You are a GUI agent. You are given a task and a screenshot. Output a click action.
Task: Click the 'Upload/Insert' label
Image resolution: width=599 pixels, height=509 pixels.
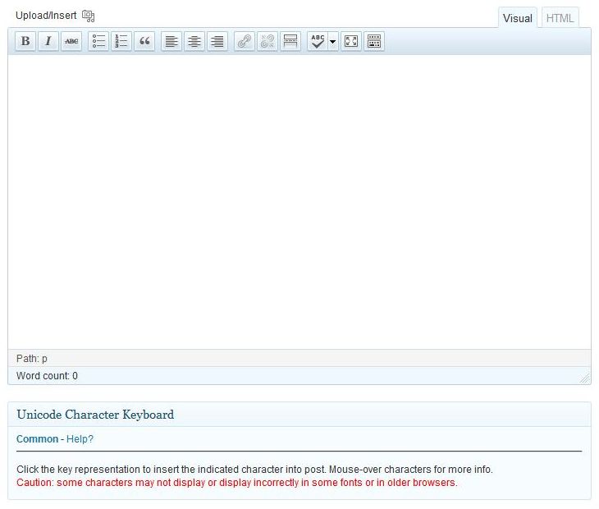pyautogui.click(x=46, y=16)
